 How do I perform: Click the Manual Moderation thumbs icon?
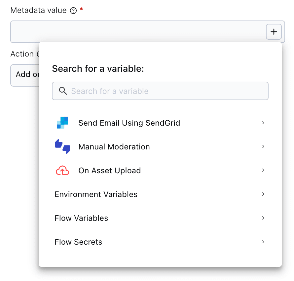(x=62, y=146)
